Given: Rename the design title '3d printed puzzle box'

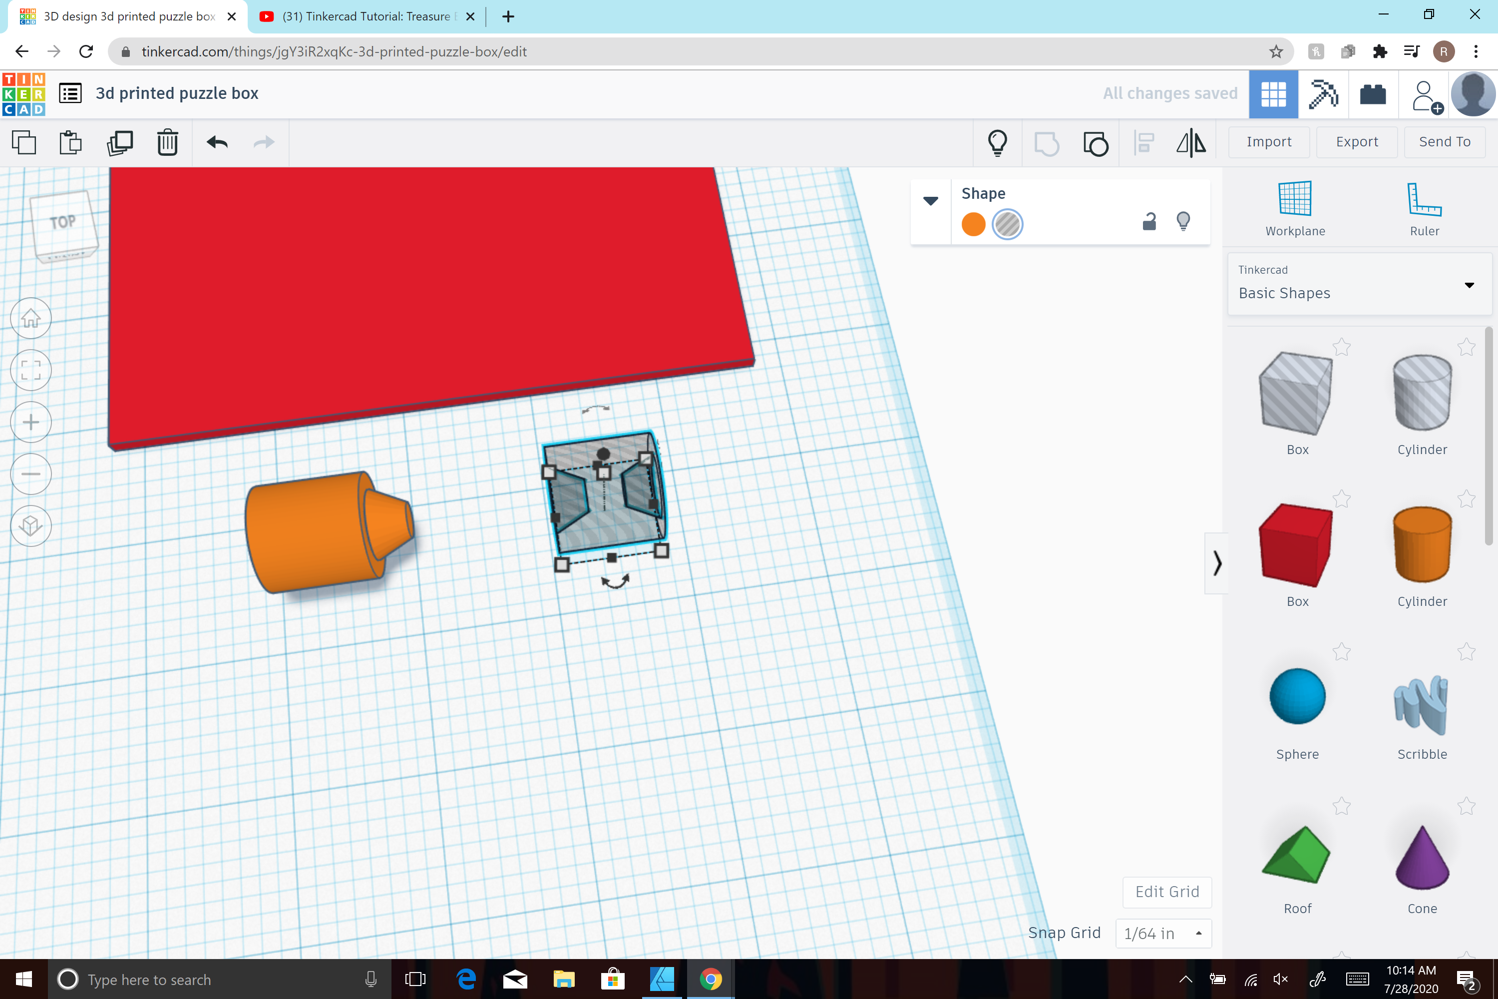Looking at the screenshot, I should tap(177, 94).
